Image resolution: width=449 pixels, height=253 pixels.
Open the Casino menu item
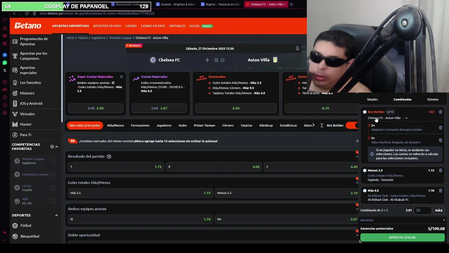pyautogui.click(x=131, y=26)
